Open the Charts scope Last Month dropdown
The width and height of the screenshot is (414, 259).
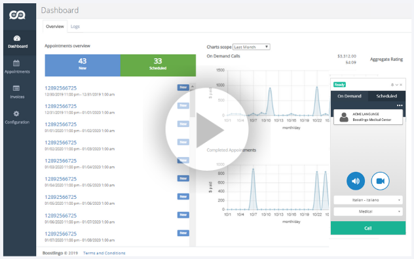[x=251, y=47]
